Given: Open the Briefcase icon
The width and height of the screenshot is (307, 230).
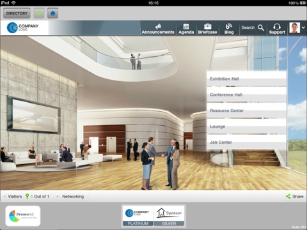Looking at the screenshot, I should (207, 26).
